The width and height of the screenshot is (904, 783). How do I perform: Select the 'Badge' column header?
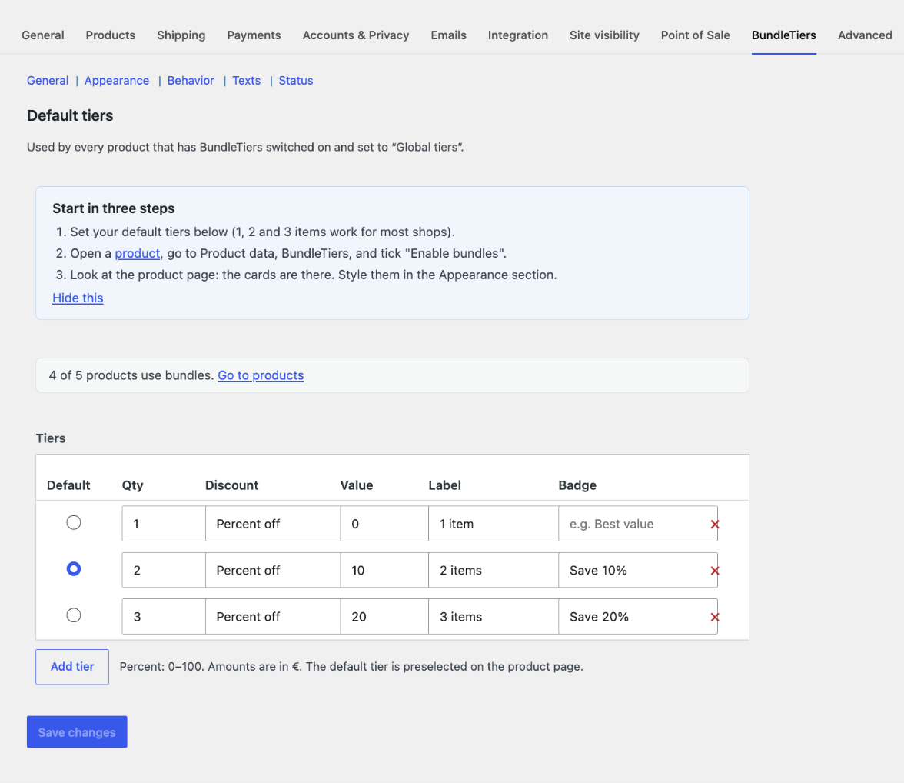(577, 485)
